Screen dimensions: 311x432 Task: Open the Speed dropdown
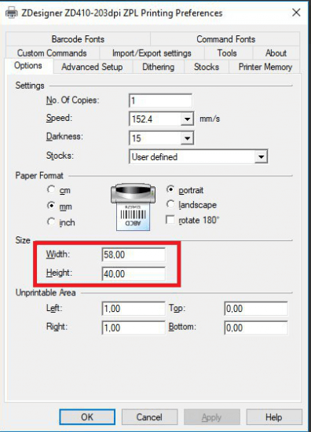click(x=188, y=119)
